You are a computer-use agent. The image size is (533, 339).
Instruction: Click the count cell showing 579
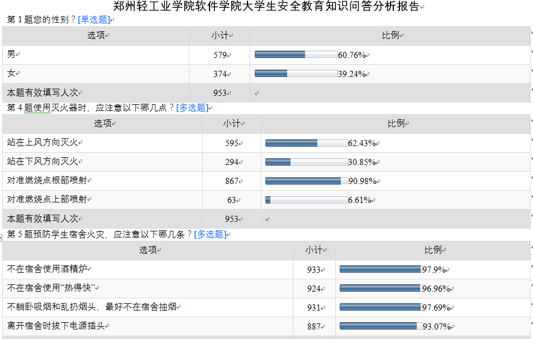pos(220,55)
